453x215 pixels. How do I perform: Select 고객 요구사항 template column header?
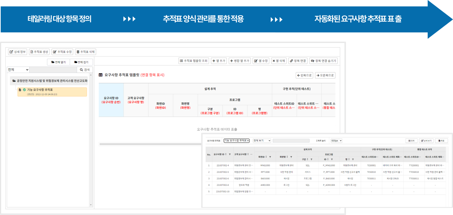(136, 100)
